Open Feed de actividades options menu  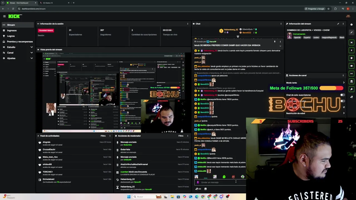[110, 136]
